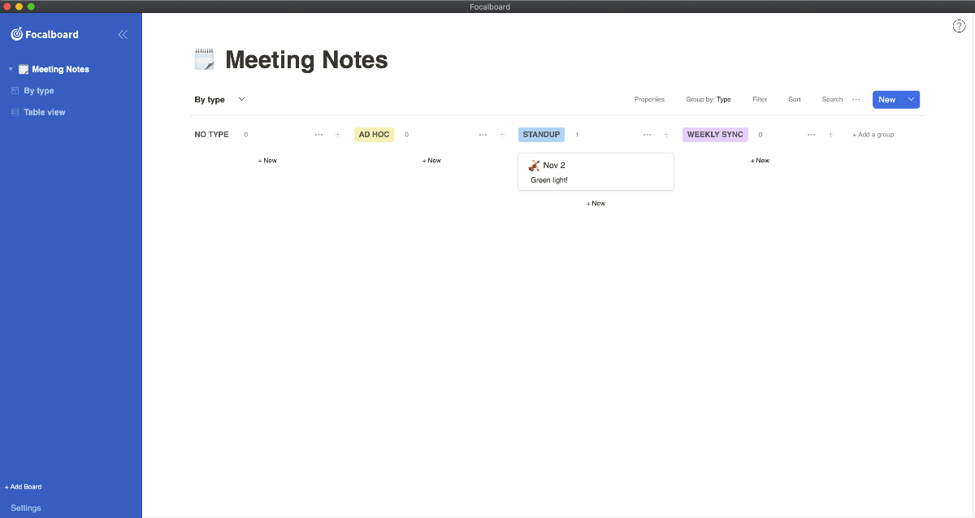The width and height of the screenshot is (975, 518).
Task: Click the Search field in toolbar
Action: coord(832,100)
